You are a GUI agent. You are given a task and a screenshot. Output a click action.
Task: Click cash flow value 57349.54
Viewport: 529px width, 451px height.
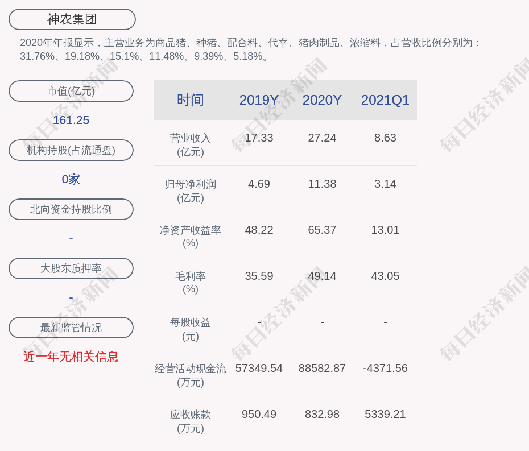[x=259, y=368]
